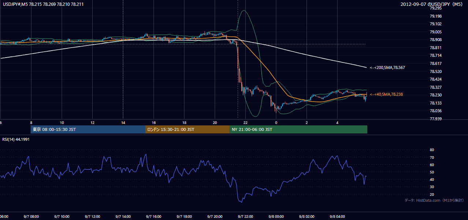Click price axis value 78.424
The width and height of the screenshot is (468, 220).
coord(435,79)
